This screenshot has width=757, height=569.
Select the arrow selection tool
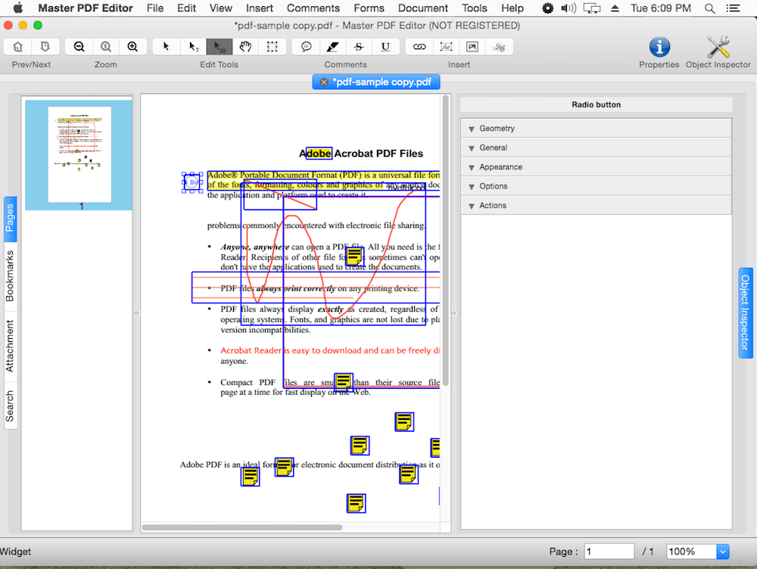[166, 47]
